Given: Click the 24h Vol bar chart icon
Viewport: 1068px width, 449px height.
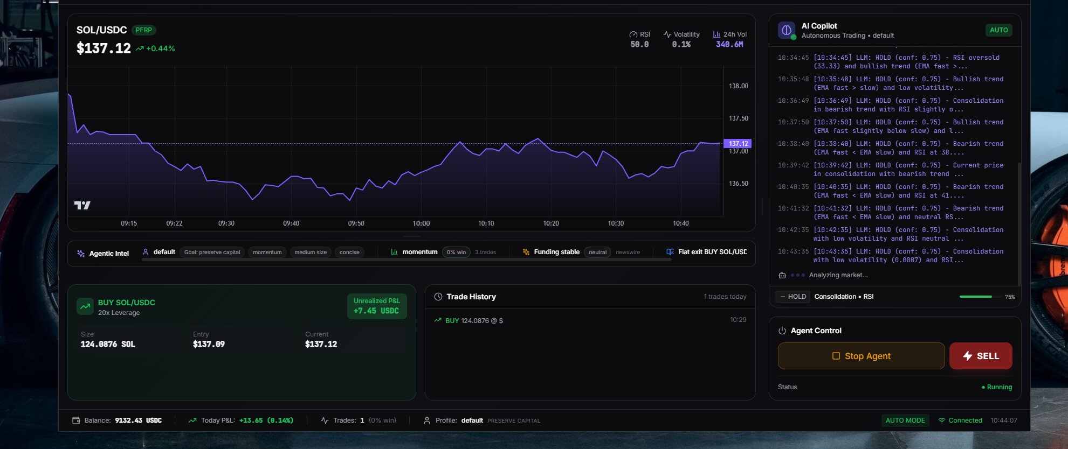Looking at the screenshot, I should pyautogui.click(x=716, y=34).
